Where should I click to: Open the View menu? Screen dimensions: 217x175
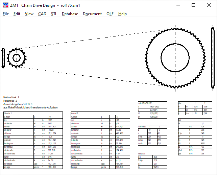coord(29,14)
